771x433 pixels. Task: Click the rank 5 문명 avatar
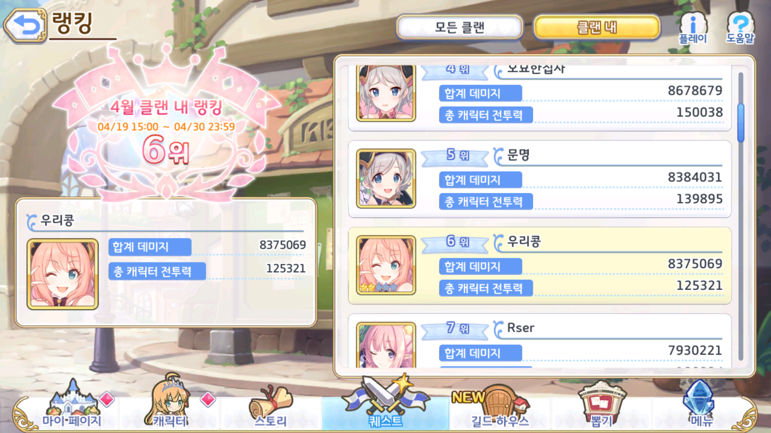click(x=386, y=179)
